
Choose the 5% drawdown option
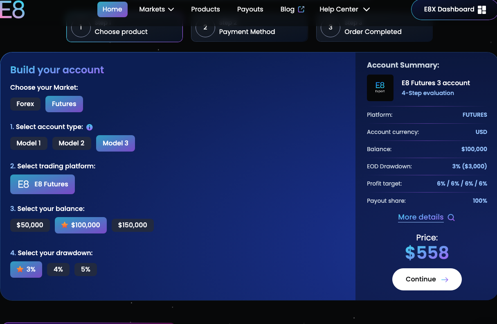pyautogui.click(x=85, y=270)
